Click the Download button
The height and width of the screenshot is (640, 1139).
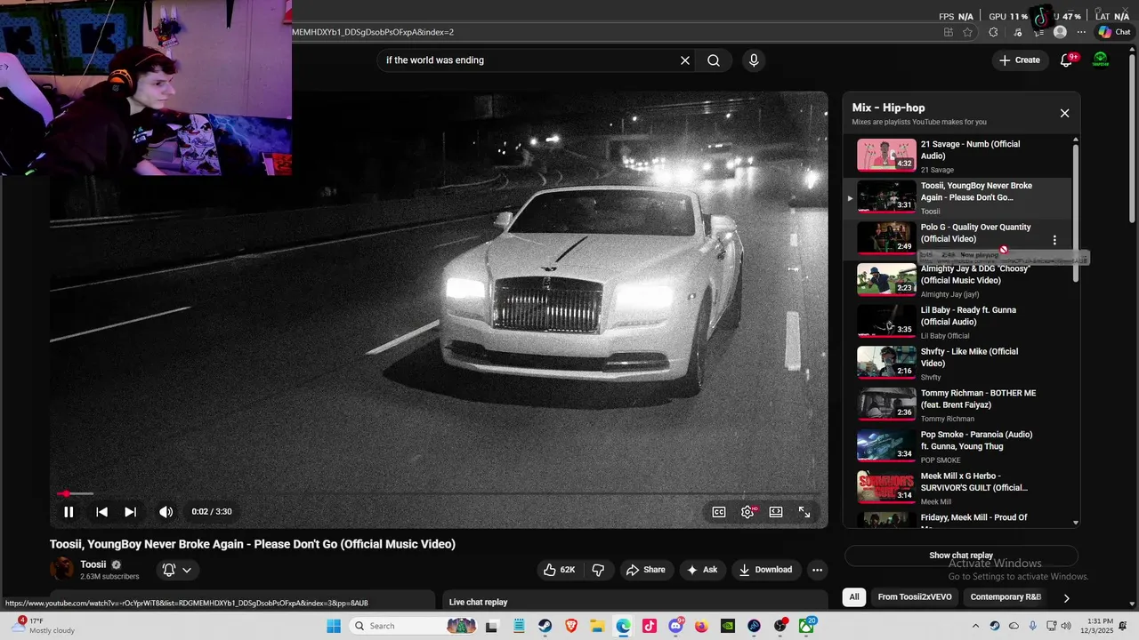point(765,570)
